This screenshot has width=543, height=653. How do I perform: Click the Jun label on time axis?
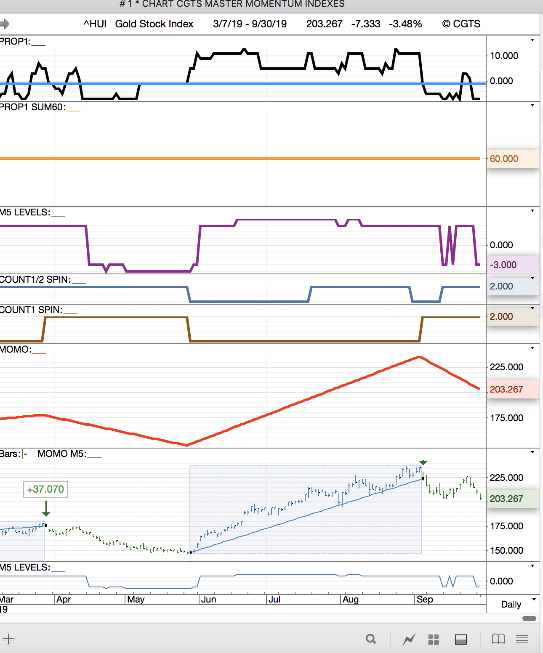208,600
